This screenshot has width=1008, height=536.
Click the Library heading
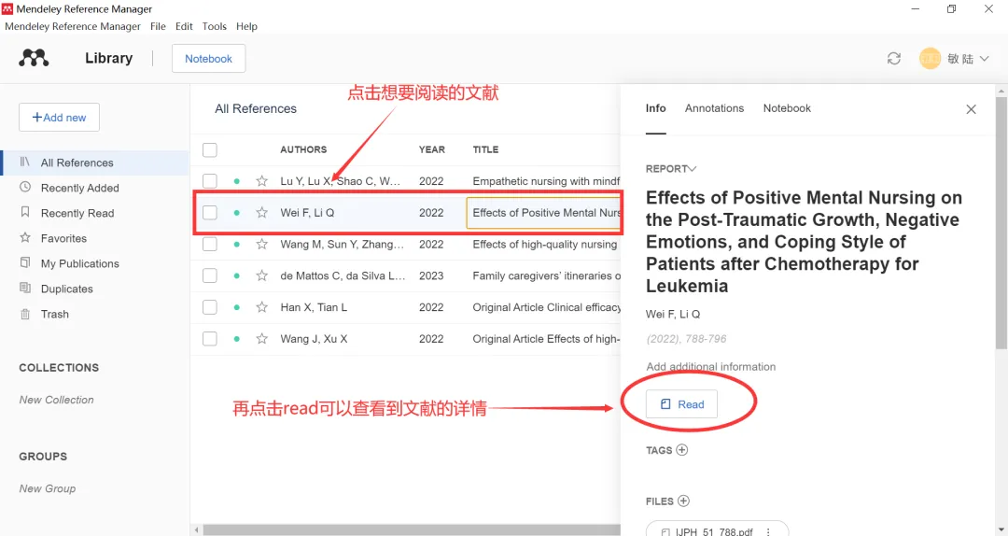(108, 58)
